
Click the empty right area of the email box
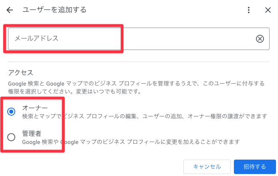(x=188, y=39)
